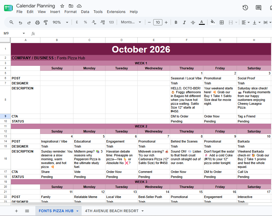Increase the font size
Screen dimensions: 272x216
tap(166, 22)
